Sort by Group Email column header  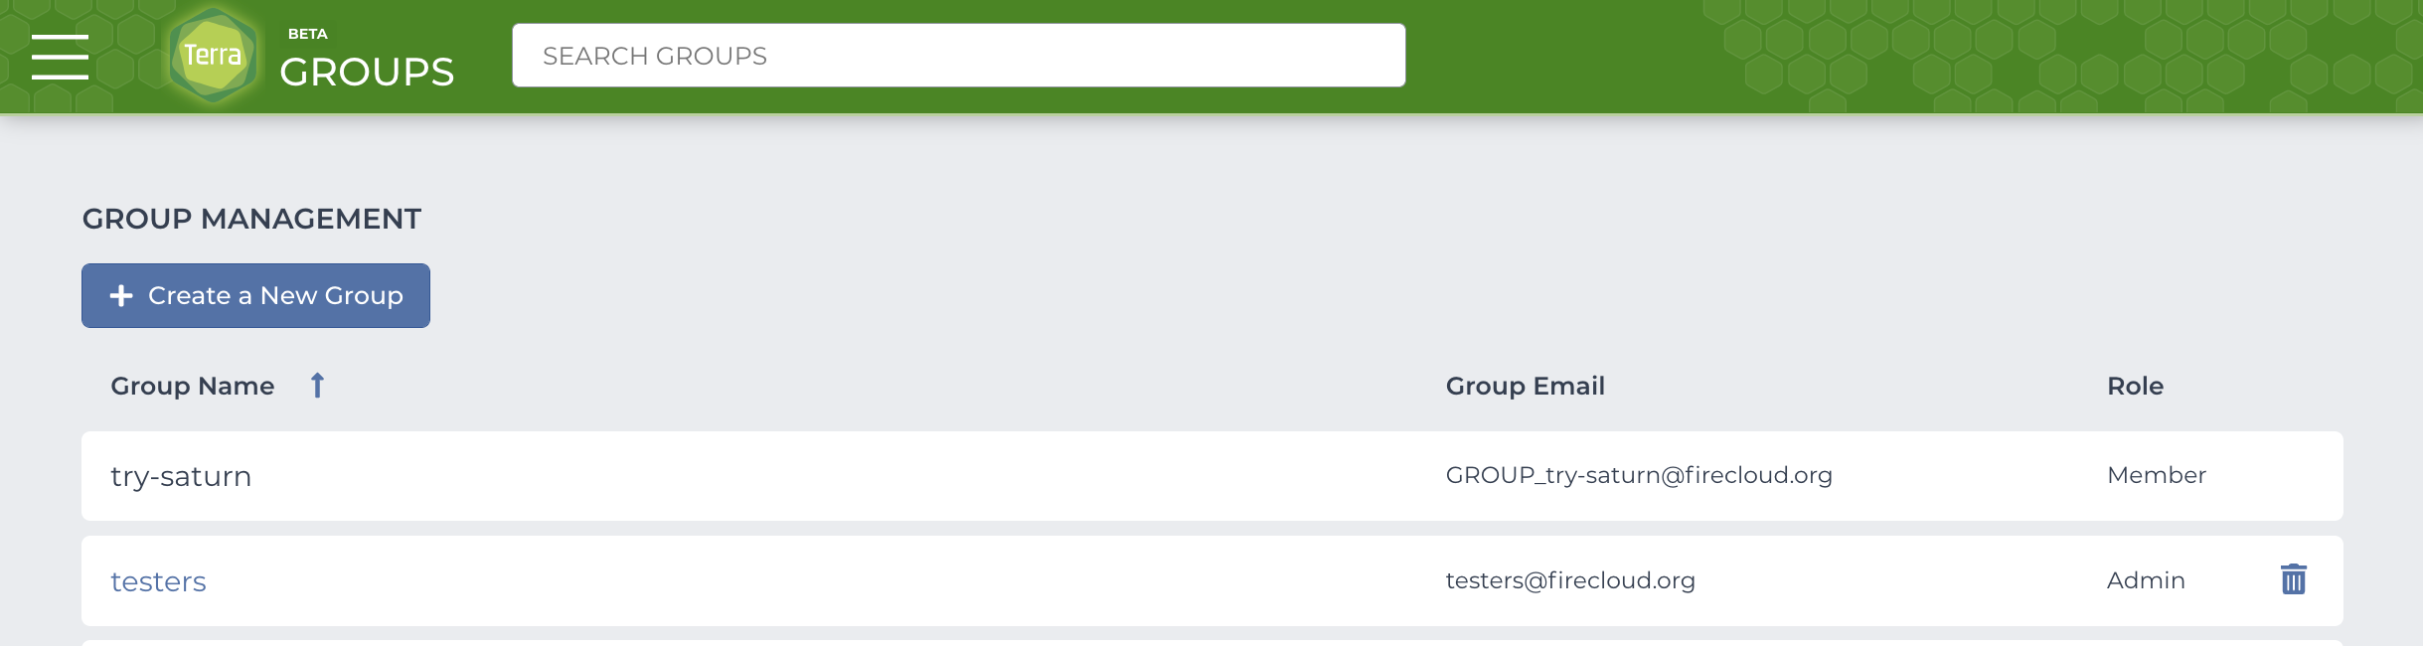point(1525,386)
